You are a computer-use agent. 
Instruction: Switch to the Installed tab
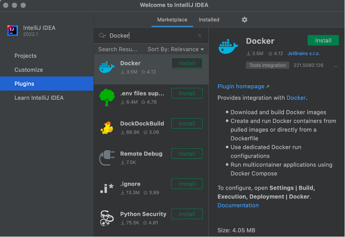pyautogui.click(x=209, y=19)
